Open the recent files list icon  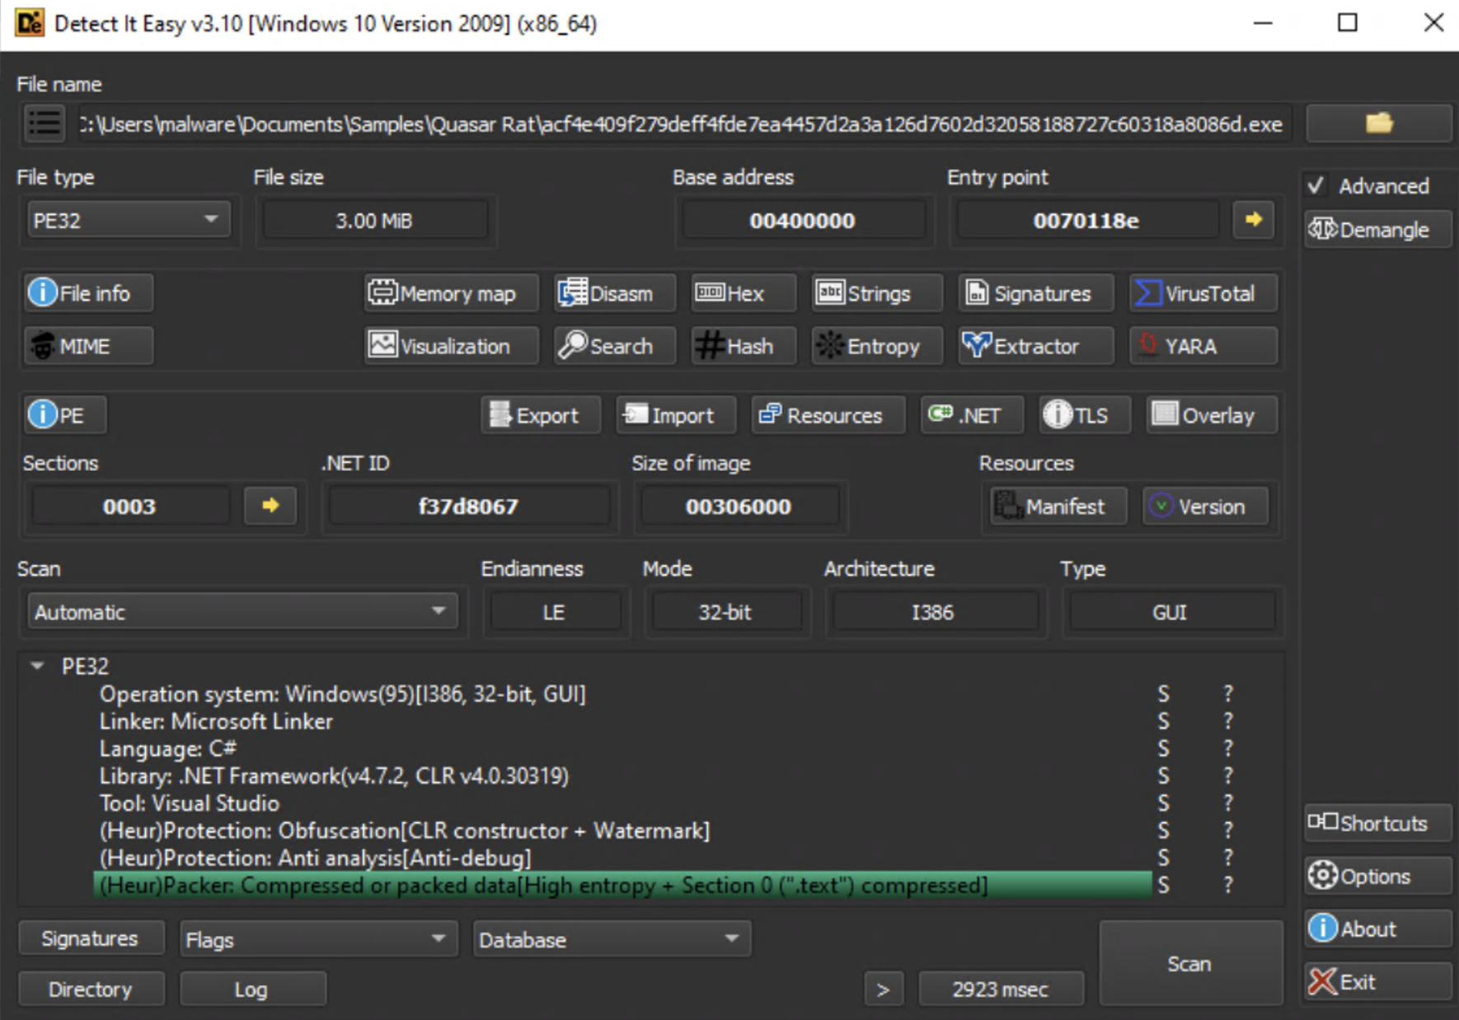click(45, 124)
